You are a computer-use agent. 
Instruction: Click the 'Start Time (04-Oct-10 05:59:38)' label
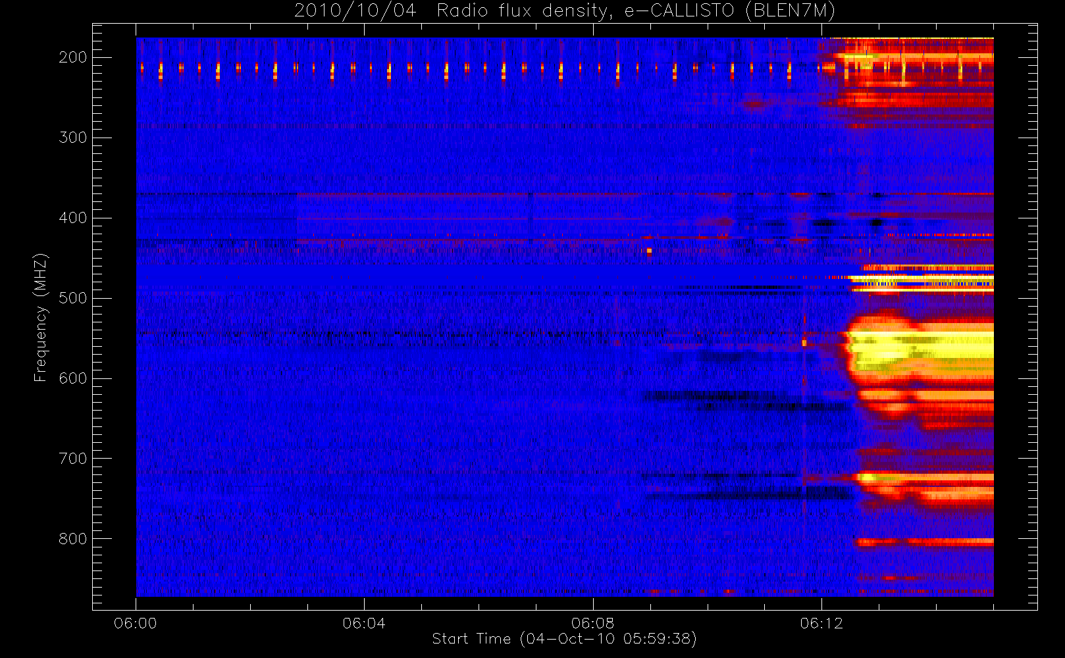[x=565, y=639]
